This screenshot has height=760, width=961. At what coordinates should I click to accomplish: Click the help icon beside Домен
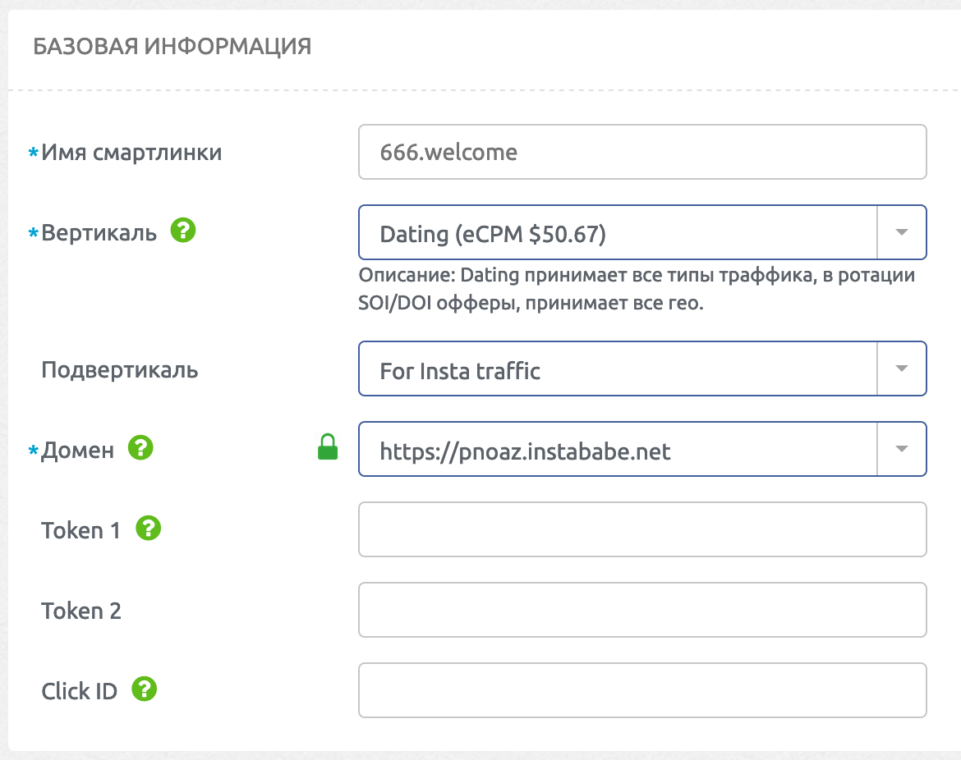[141, 448]
